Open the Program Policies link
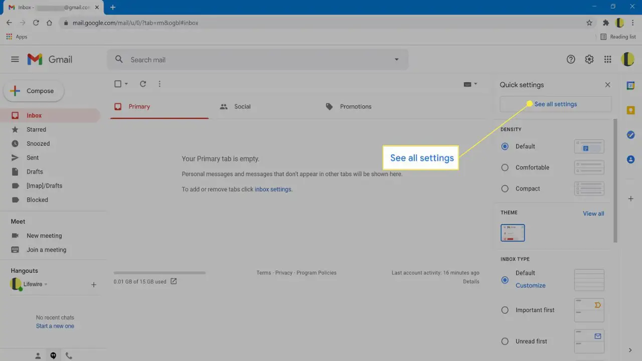The height and width of the screenshot is (361, 642). 316,273
